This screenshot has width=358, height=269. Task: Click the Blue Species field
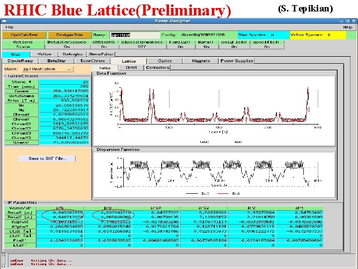coord(264,35)
